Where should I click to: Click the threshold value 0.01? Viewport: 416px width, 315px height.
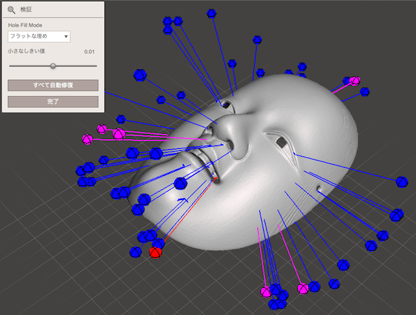pos(90,52)
